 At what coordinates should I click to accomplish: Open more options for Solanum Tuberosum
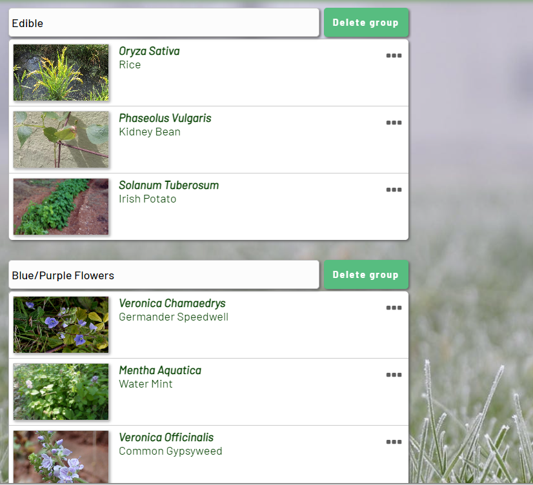pyautogui.click(x=394, y=190)
